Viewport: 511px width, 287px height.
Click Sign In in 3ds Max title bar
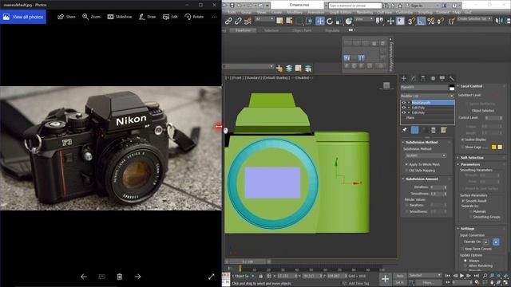click(416, 6)
